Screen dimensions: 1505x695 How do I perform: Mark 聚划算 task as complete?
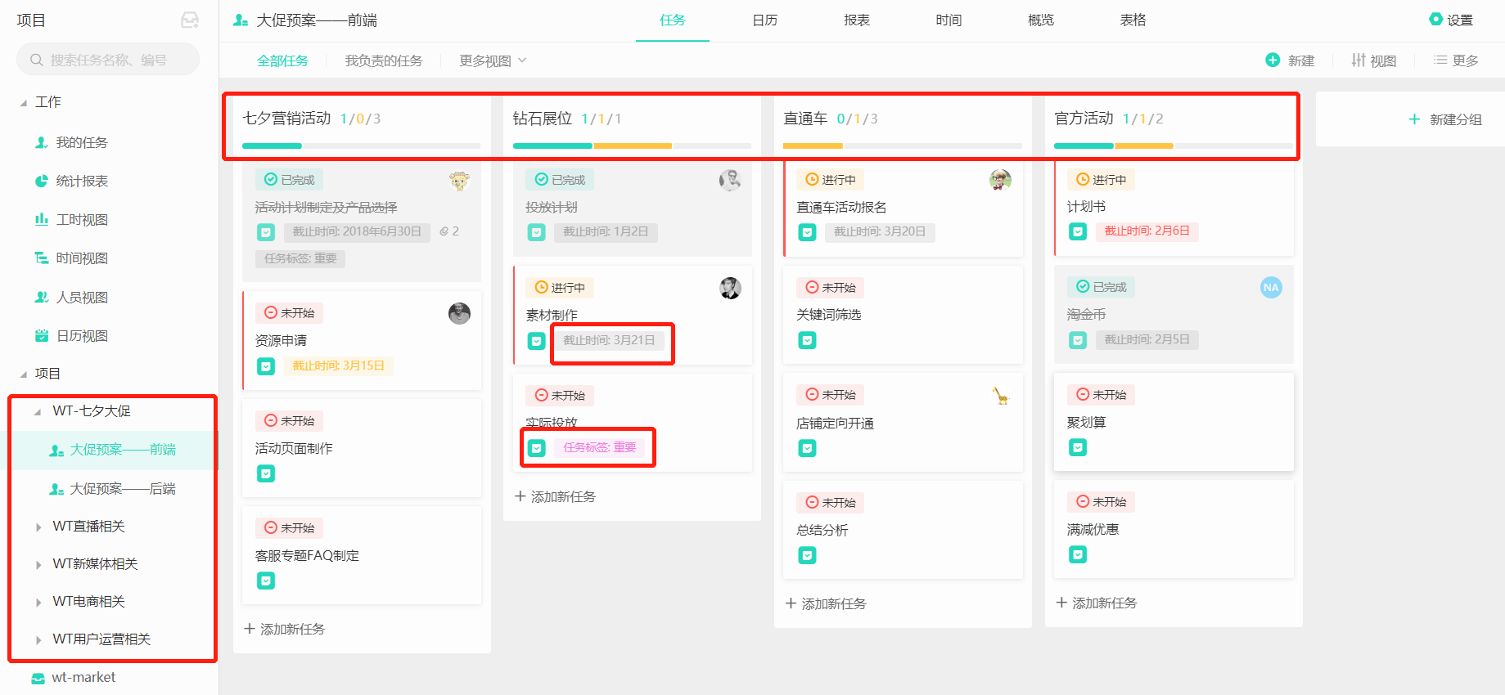click(x=1078, y=447)
